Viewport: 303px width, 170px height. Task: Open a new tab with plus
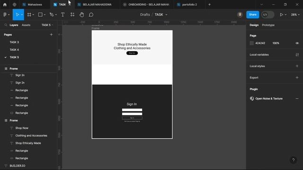tap(209, 4)
